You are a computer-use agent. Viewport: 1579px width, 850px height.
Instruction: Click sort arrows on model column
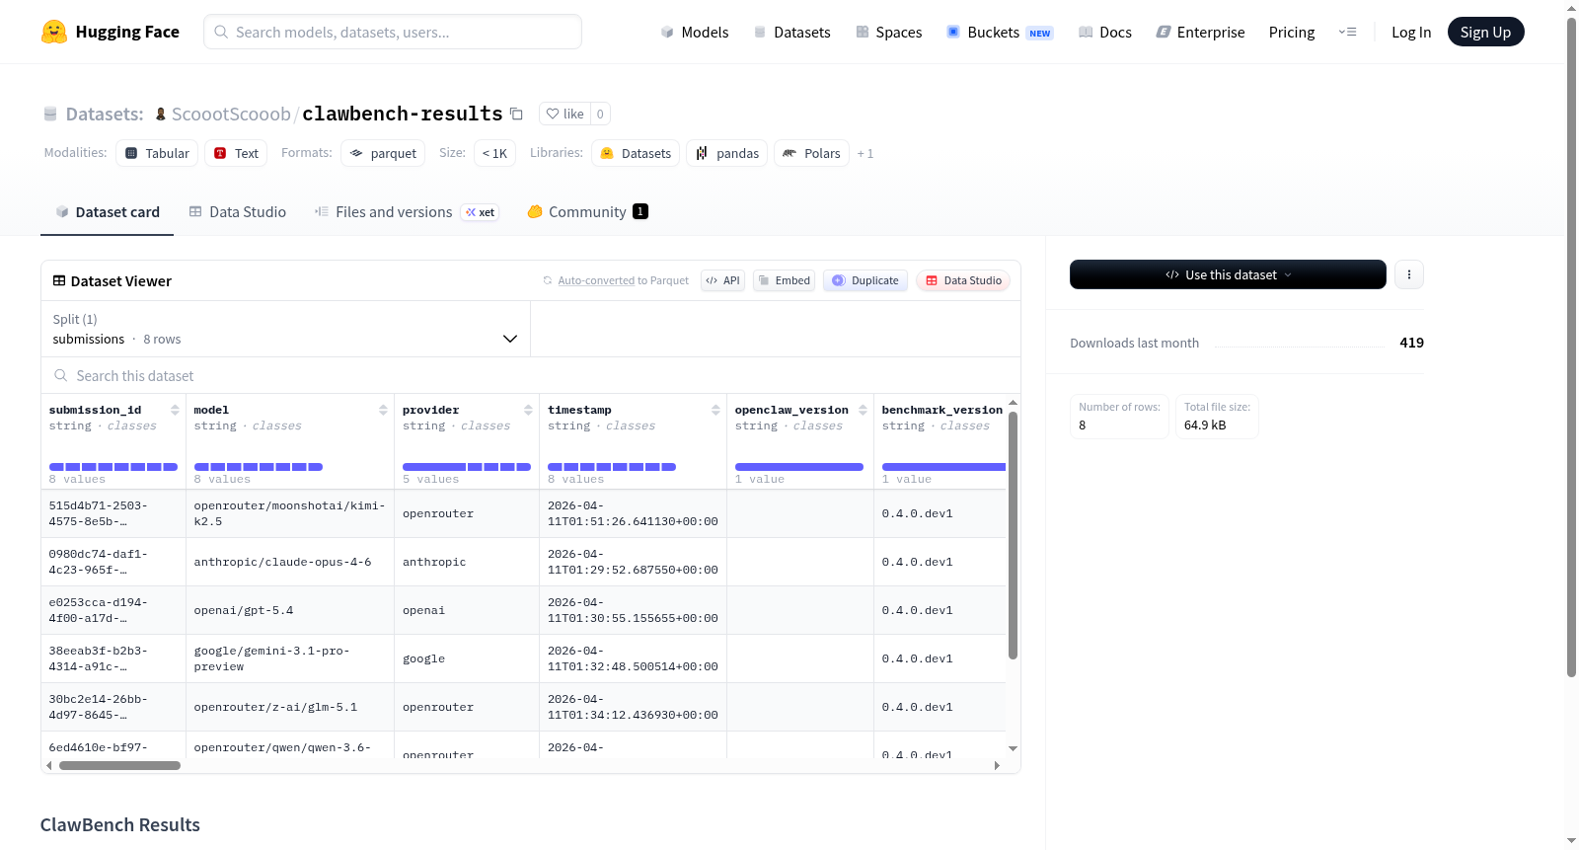coord(383,410)
